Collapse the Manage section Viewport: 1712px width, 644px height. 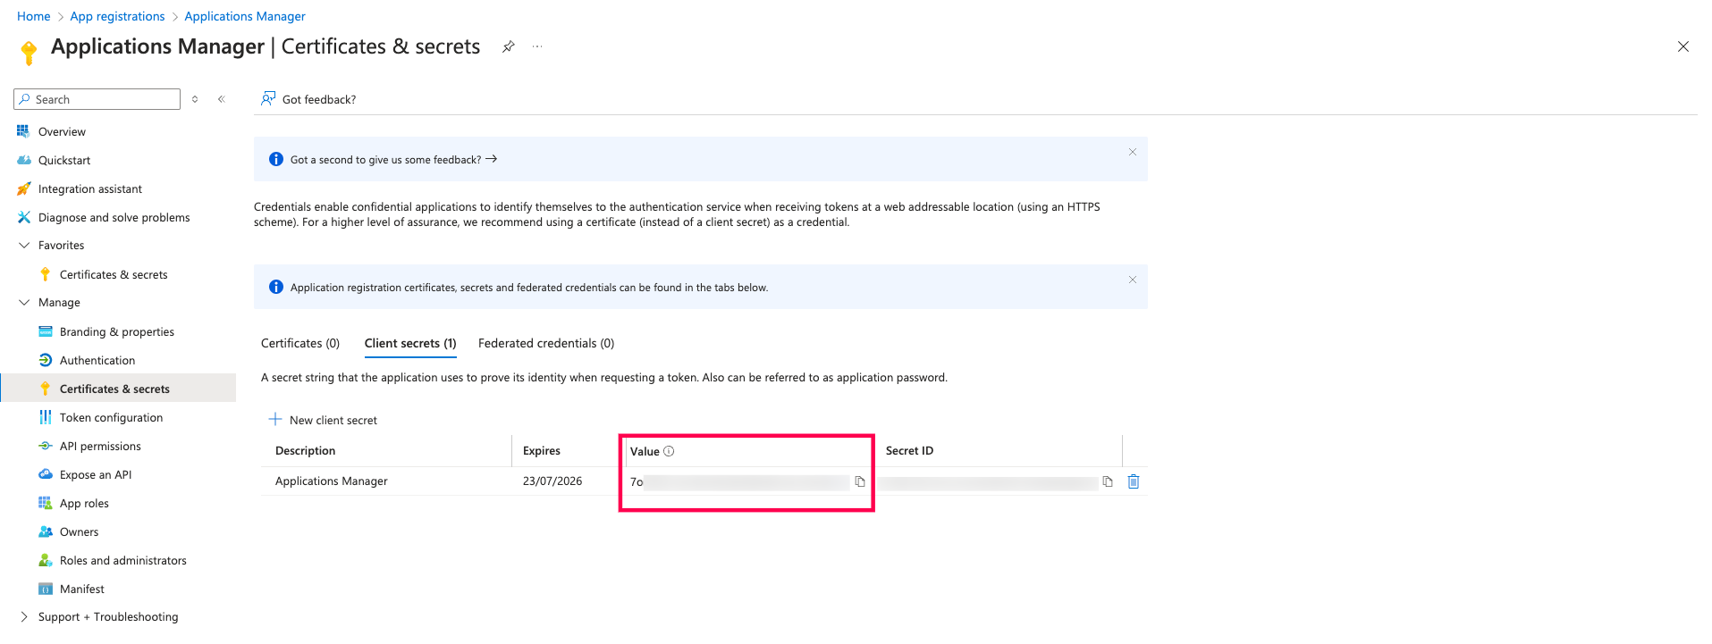(24, 303)
